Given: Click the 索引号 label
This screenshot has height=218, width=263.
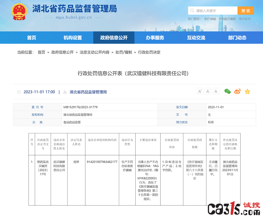Looking at the screenshot, I should click(37, 107).
